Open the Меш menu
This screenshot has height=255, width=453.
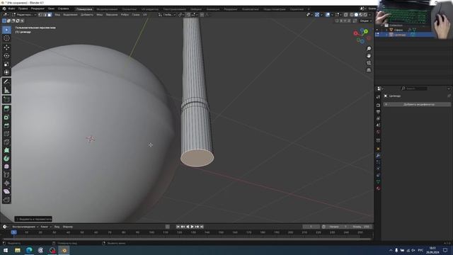pos(100,14)
